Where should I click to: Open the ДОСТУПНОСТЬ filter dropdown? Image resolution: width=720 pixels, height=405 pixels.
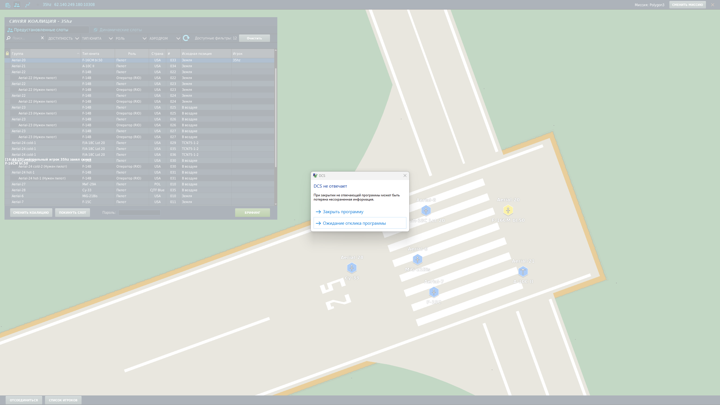63,38
